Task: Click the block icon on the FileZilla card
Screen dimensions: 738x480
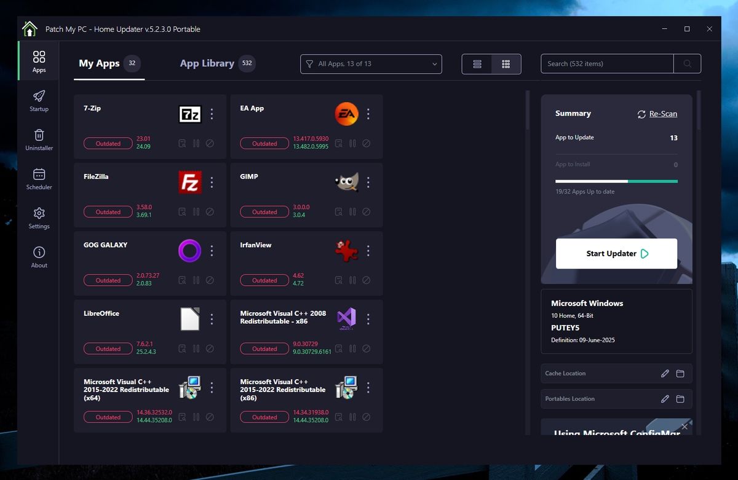Action: pyautogui.click(x=210, y=211)
